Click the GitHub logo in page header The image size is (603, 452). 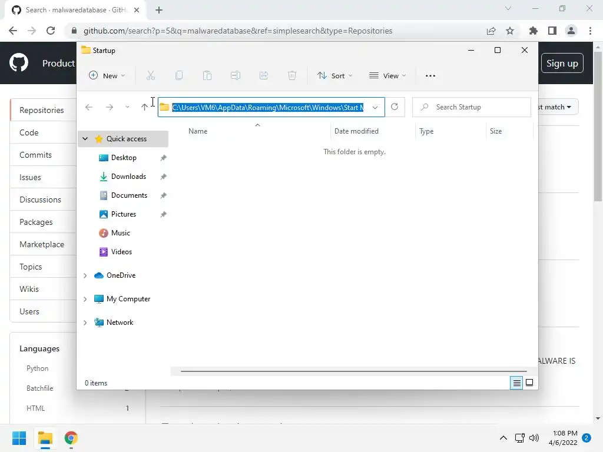[x=19, y=63]
